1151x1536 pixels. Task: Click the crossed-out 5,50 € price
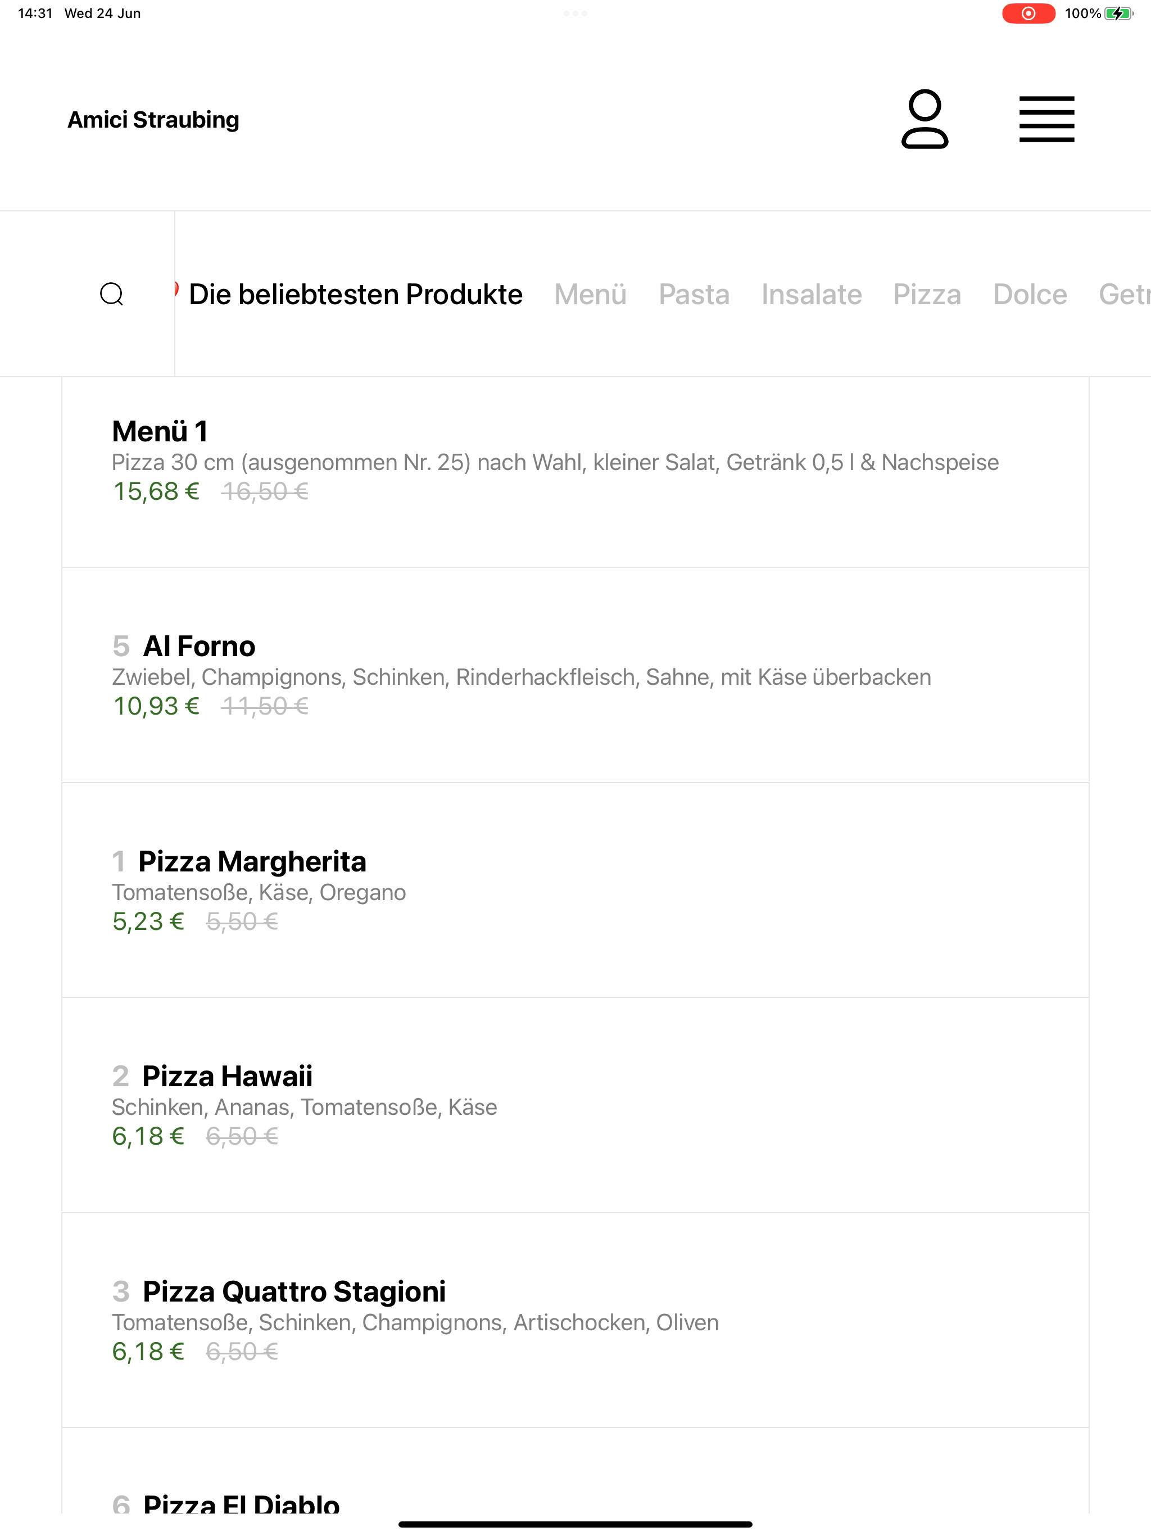click(242, 921)
